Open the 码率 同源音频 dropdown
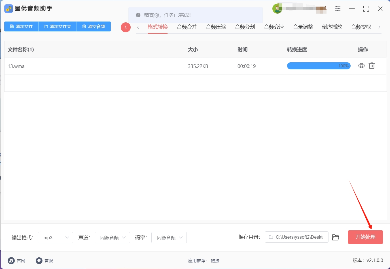390x269 pixels. tap(169, 238)
